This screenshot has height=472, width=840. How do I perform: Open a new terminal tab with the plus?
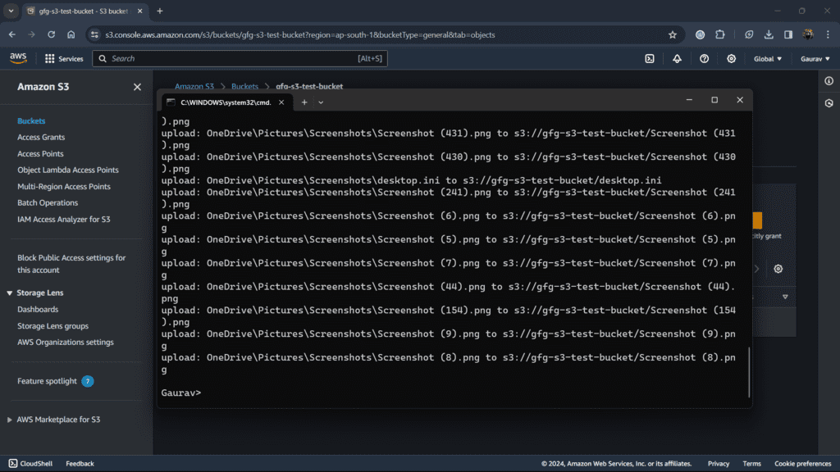coord(304,102)
